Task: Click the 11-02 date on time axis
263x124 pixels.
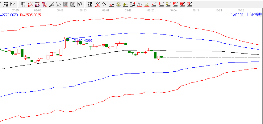Action: pyautogui.click(x=241, y=10)
